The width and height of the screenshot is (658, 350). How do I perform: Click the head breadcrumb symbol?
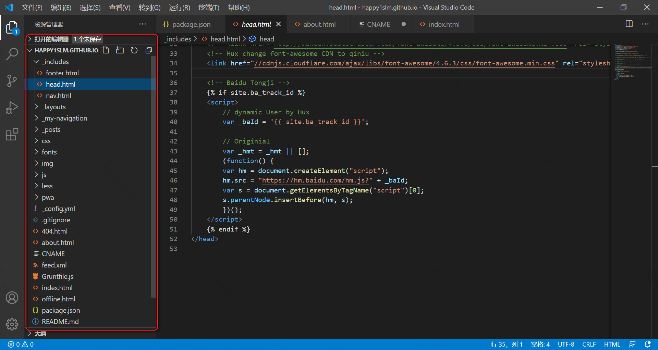[261, 39]
